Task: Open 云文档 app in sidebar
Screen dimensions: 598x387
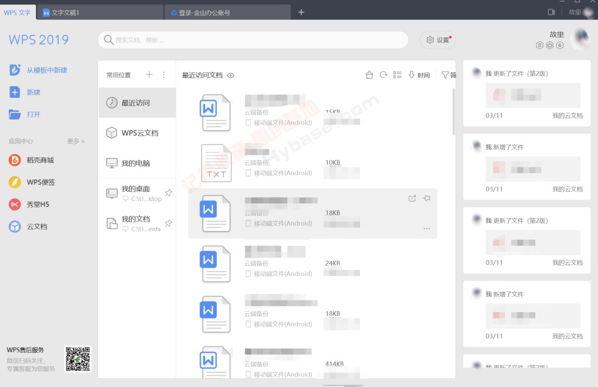Action: click(x=28, y=226)
